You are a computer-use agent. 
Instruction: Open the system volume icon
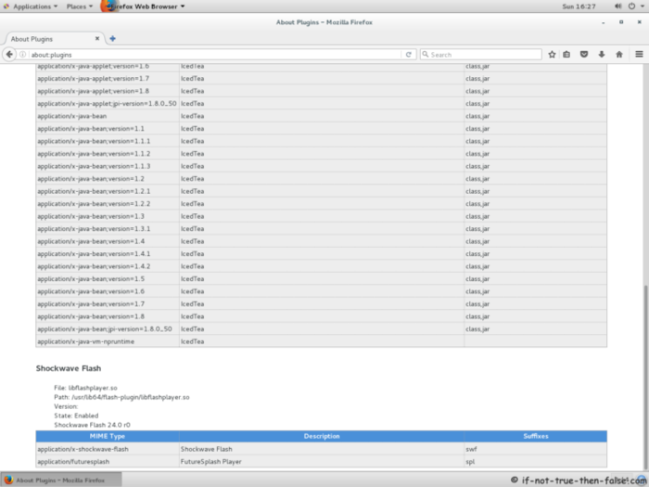(618, 6)
